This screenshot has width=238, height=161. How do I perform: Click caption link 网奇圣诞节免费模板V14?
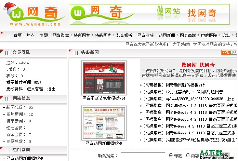[104, 98]
